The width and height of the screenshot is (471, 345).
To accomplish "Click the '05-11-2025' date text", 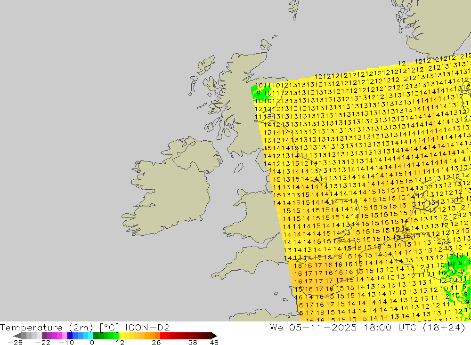I will (323, 327).
